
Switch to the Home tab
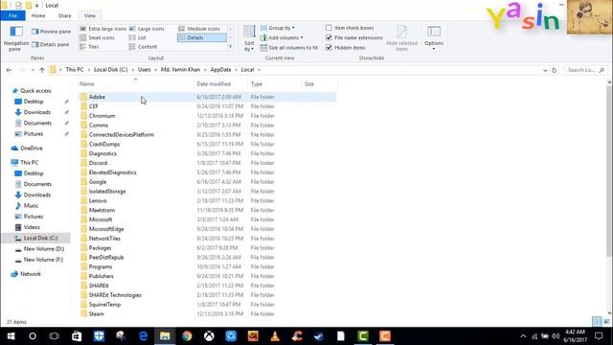38,15
